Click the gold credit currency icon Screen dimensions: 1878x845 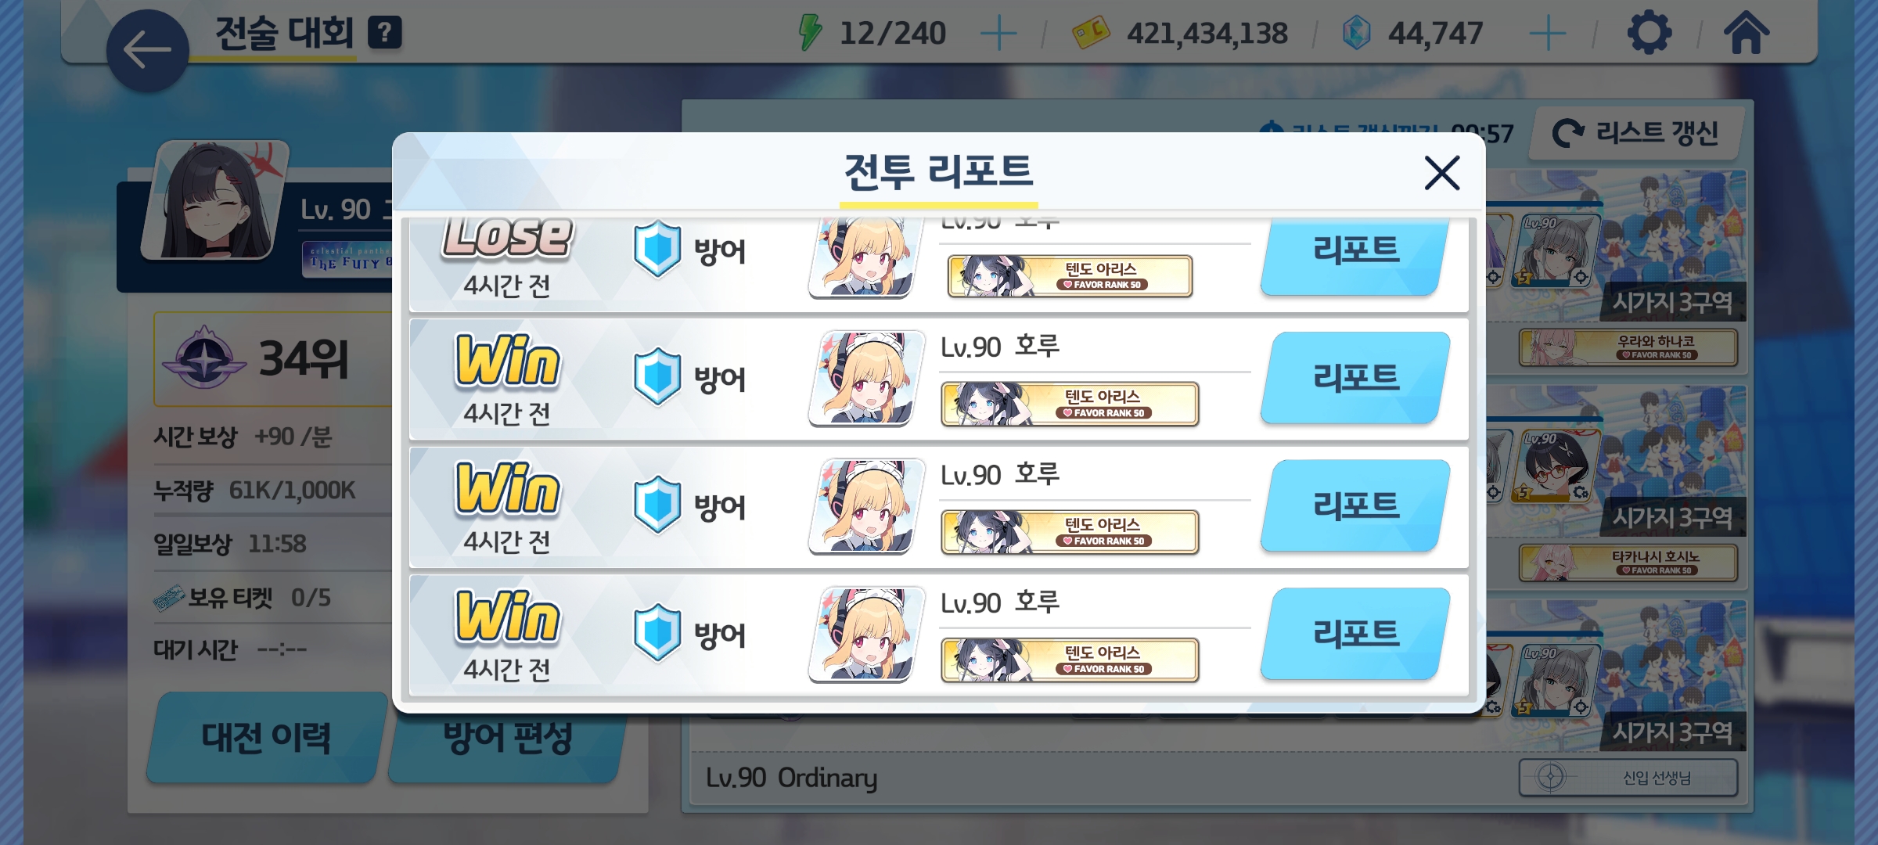pyautogui.click(x=1090, y=33)
